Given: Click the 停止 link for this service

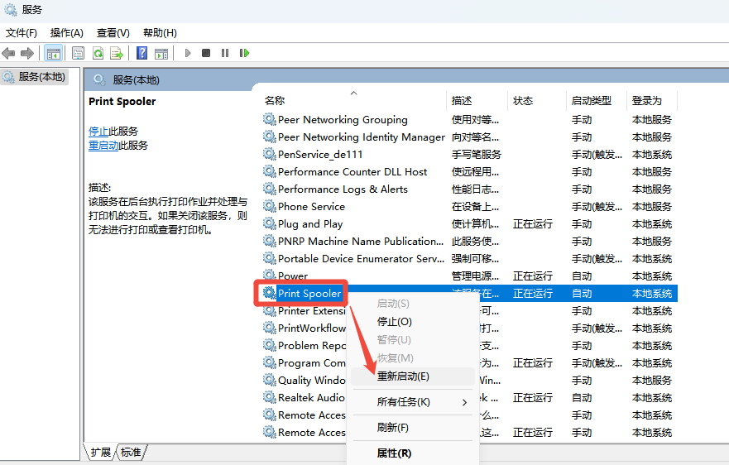Looking at the screenshot, I should (98, 131).
